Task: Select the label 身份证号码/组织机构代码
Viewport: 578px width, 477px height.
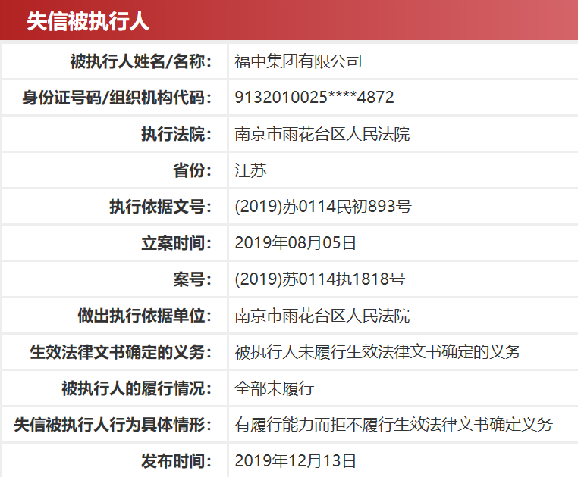Action: coord(117,98)
